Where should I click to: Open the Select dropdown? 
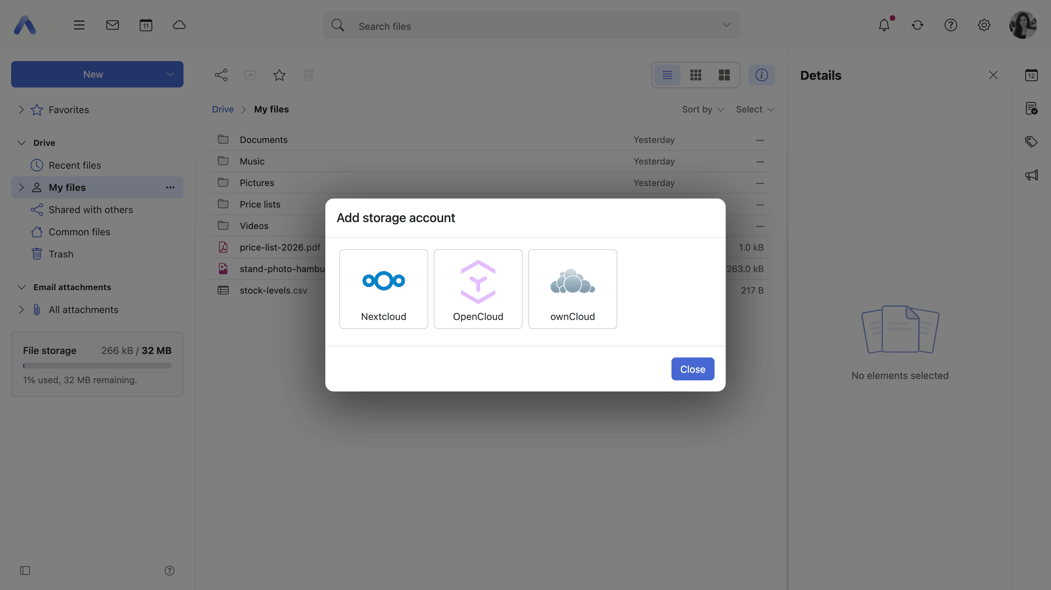pyautogui.click(x=755, y=109)
